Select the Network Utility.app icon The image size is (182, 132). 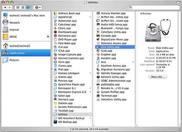[98, 77]
